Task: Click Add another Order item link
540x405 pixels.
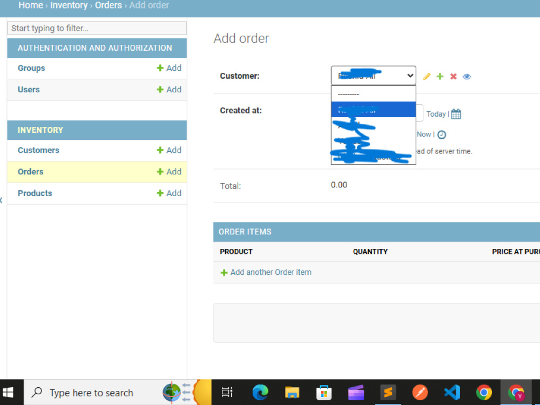Action: [x=271, y=272]
